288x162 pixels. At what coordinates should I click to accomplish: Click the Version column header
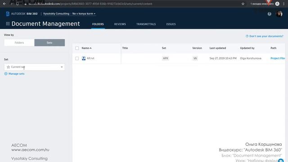click(x=197, y=48)
